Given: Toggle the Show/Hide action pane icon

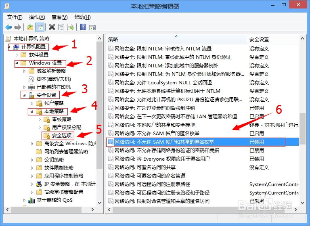Looking at the screenshot, I should (x=92, y=27).
